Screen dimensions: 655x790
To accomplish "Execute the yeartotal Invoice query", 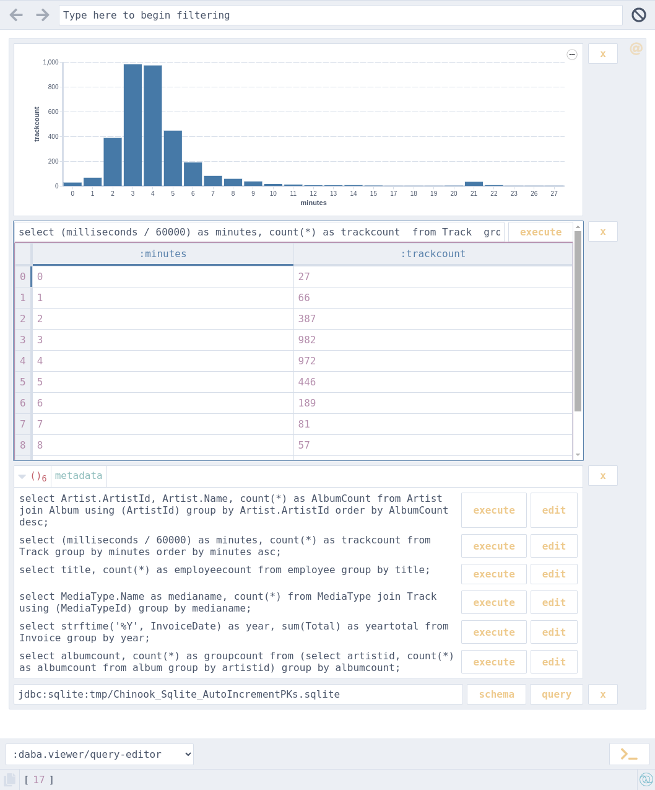I will (x=494, y=632).
